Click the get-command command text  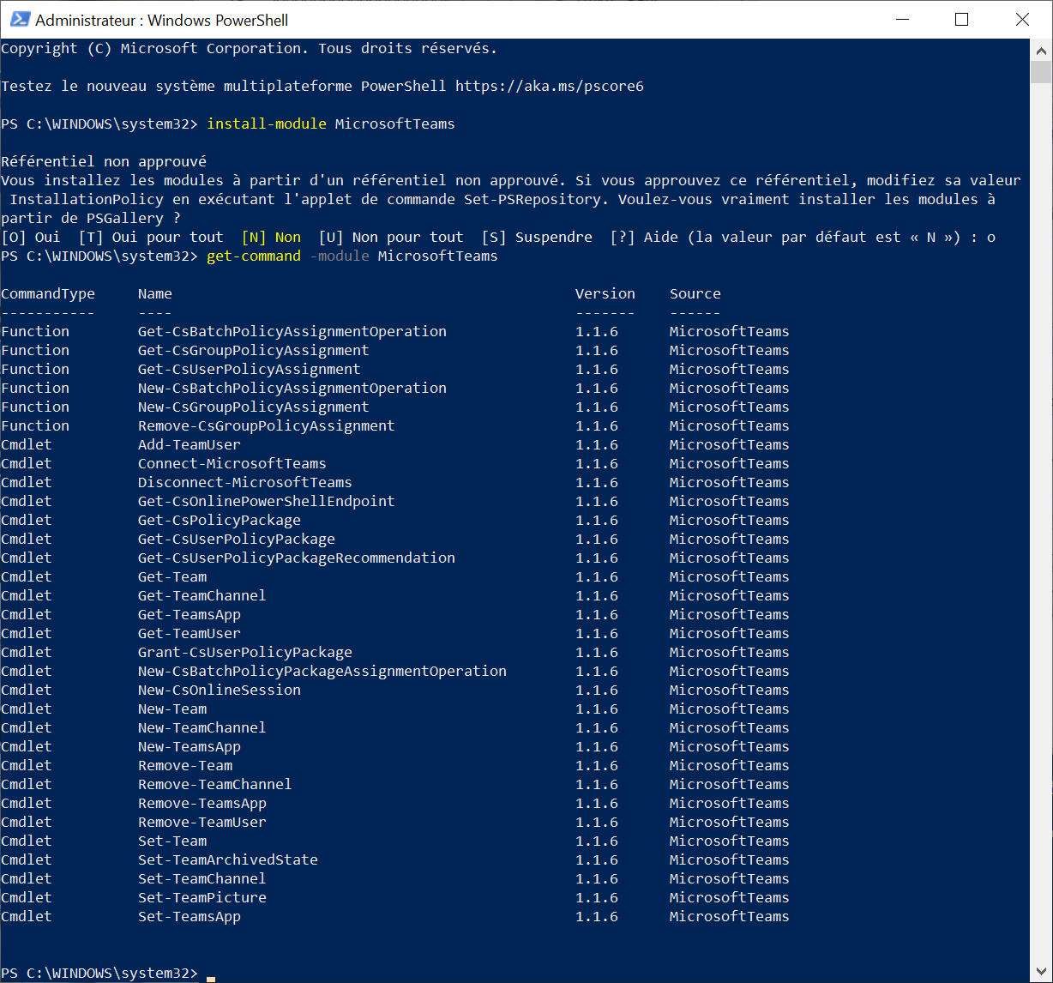[x=254, y=256]
